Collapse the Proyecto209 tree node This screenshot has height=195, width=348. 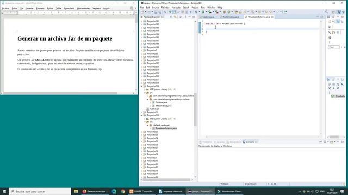pyautogui.click(x=142, y=86)
